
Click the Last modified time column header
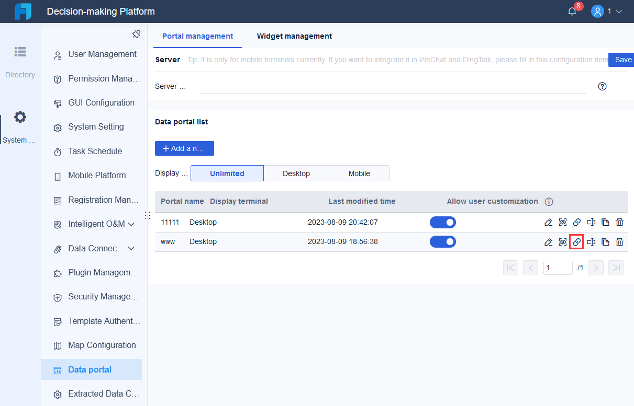(362, 202)
